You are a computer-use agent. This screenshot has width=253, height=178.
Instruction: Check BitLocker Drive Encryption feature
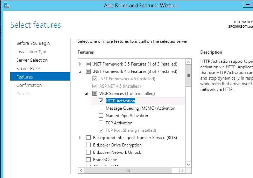tap(88, 145)
